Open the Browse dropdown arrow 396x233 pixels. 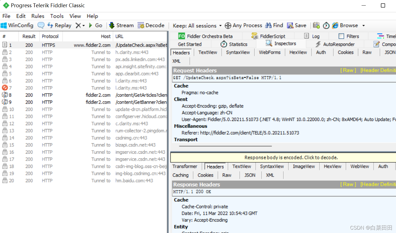point(364,26)
